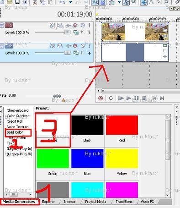Screen dimensions: 180x208
Task: Mute track 2 with the circle-slash icon
Action: pos(83,45)
